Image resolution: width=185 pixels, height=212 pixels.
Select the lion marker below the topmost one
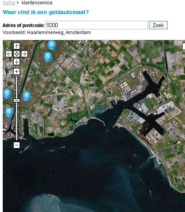click(48, 57)
